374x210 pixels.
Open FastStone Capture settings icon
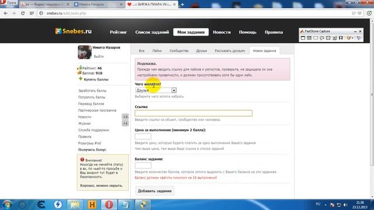click(359, 38)
